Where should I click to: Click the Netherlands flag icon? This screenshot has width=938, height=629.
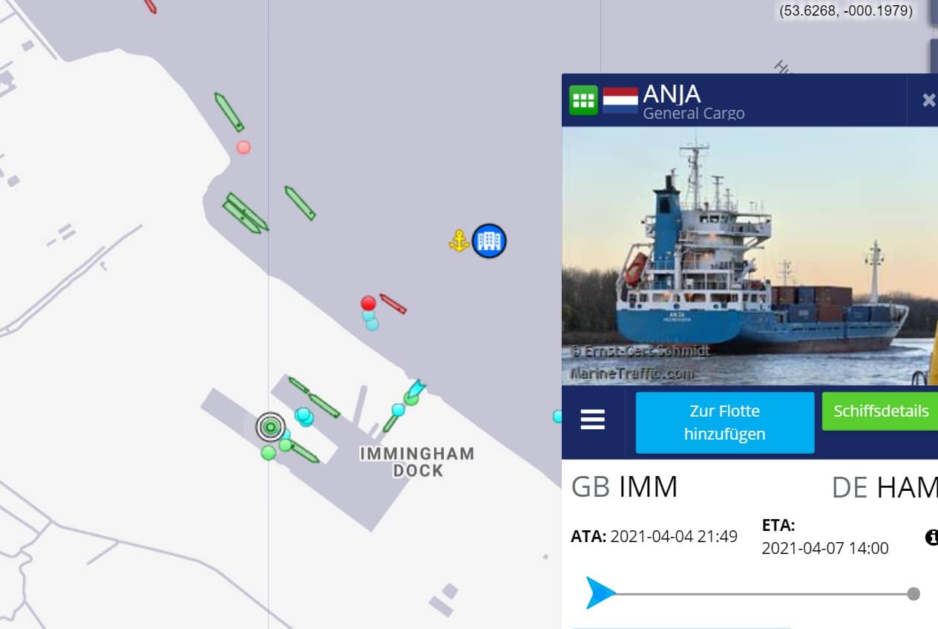pos(620,100)
